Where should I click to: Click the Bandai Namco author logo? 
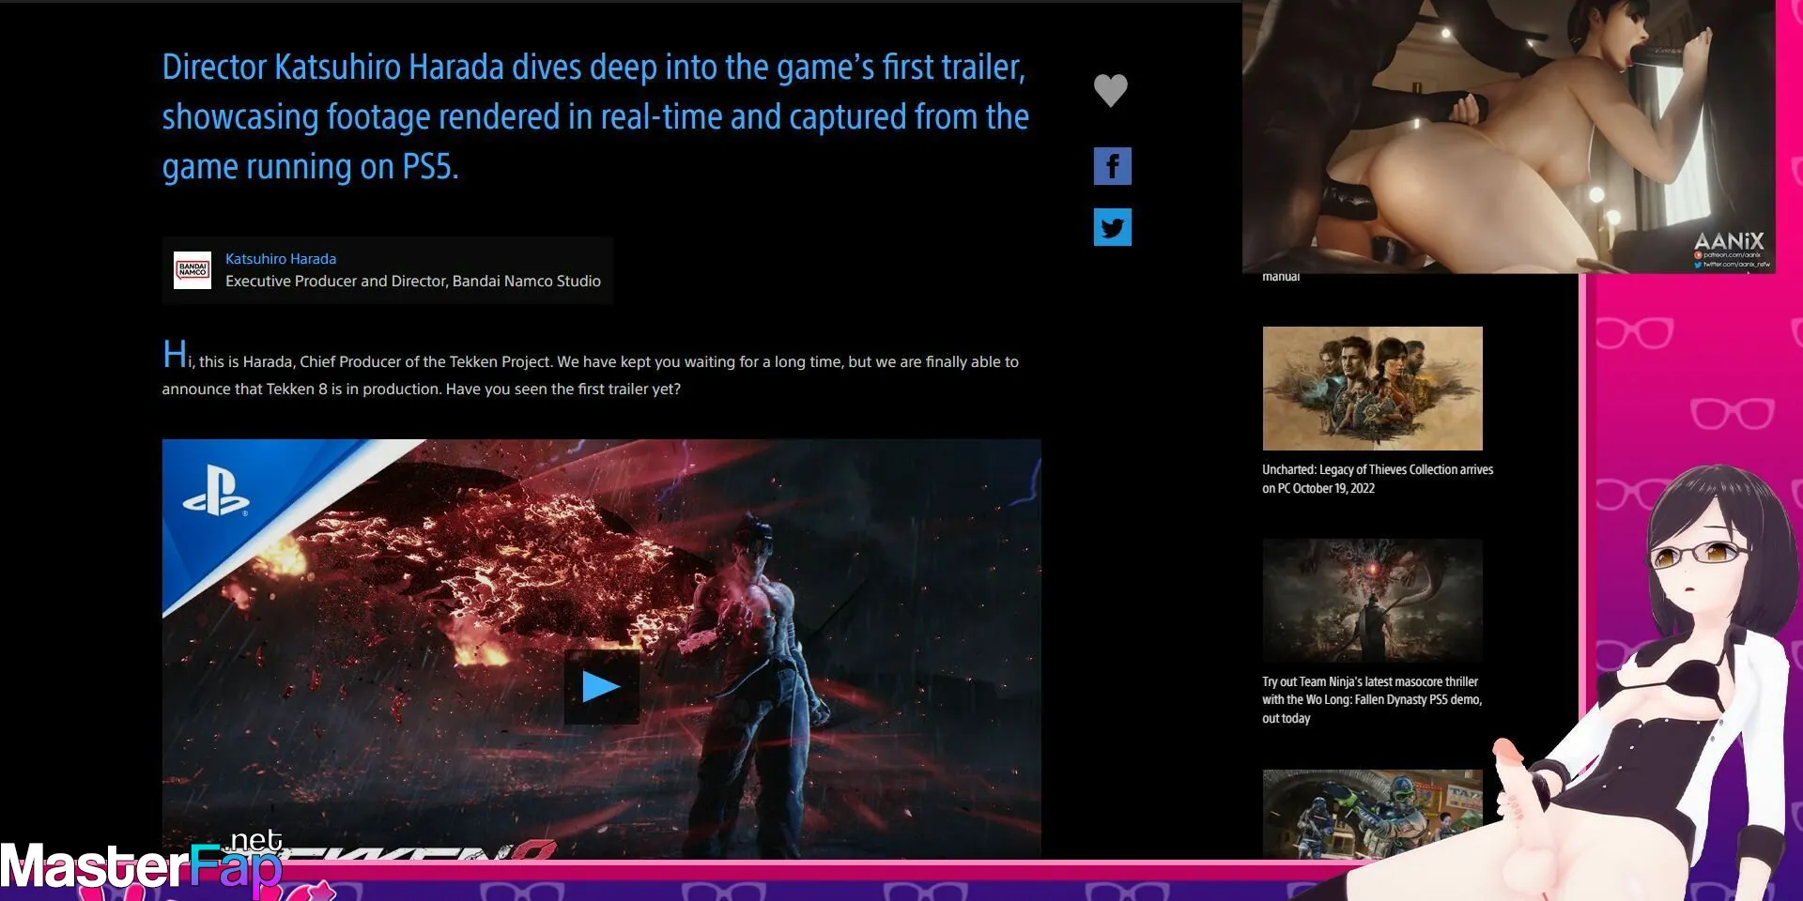(193, 270)
